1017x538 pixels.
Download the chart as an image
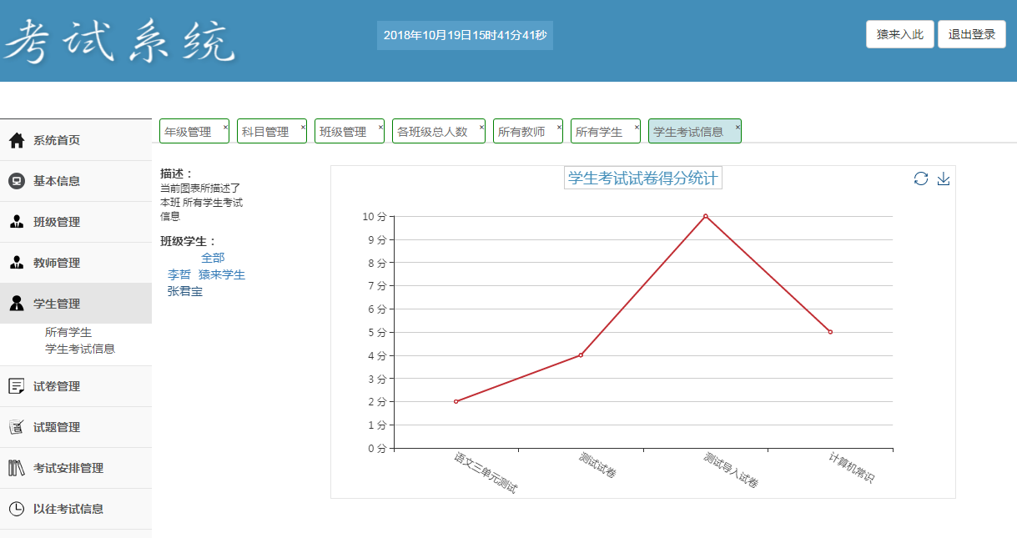(944, 178)
